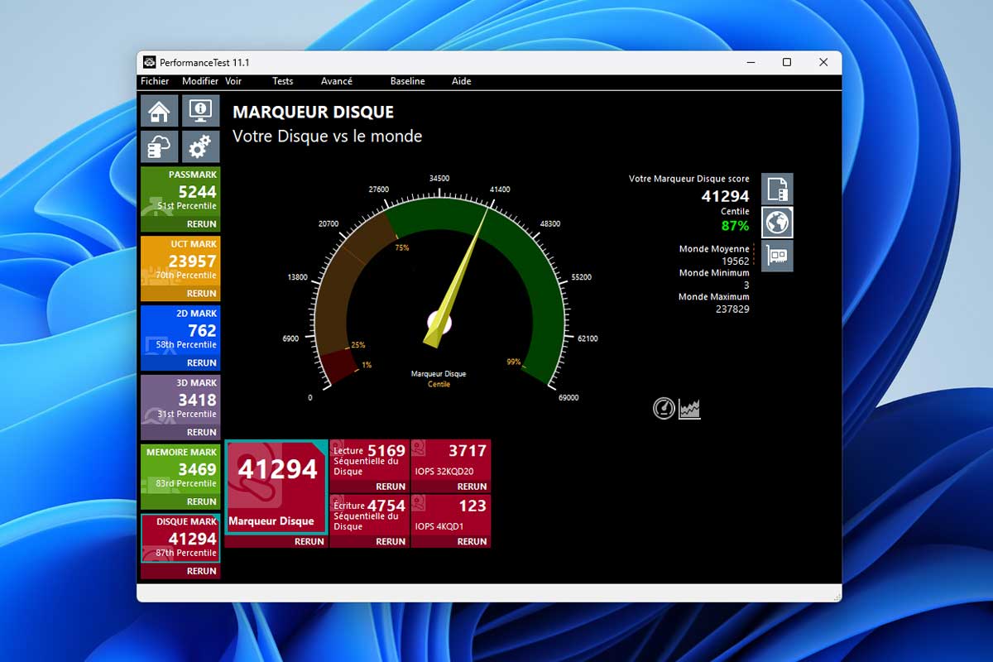Select the Memoire Mark score tile

point(180,470)
